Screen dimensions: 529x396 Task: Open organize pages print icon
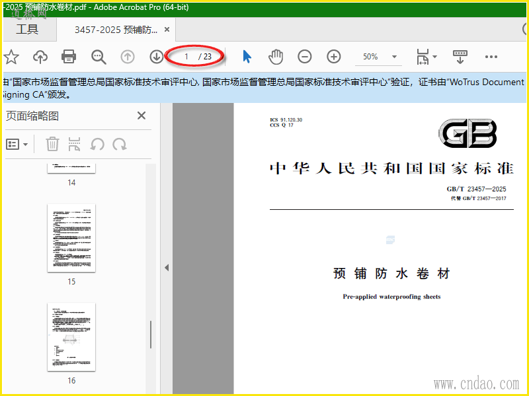pos(74,144)
